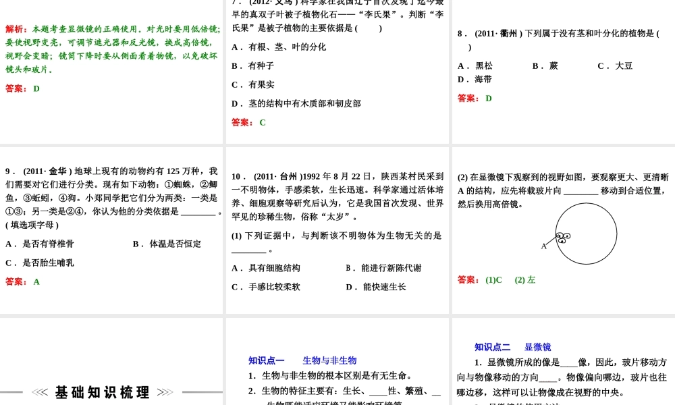Click the blue 显微镜 title
675x405 pixels.
tap(538, 347)
